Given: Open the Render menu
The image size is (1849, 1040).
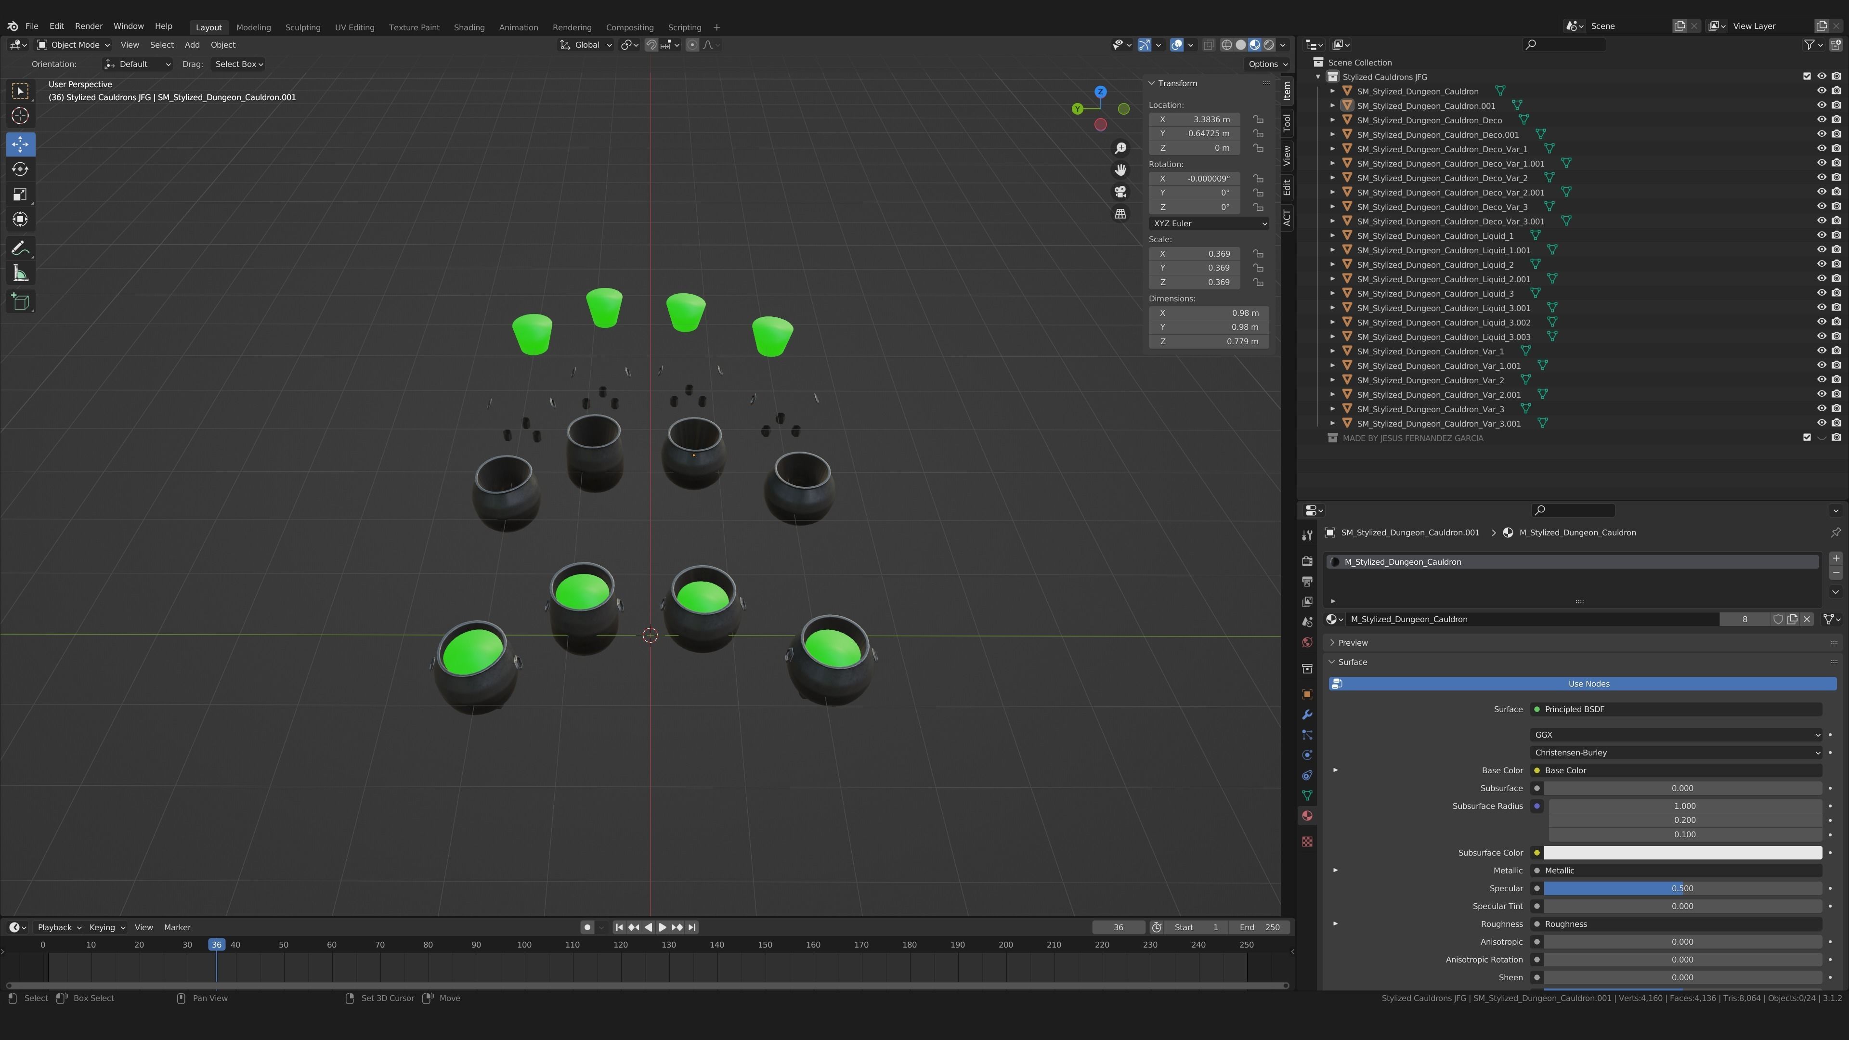Looking at the screenshot, I should (x=88, y=26).
